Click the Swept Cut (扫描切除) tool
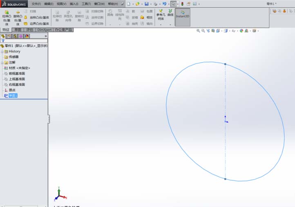Screen dimensions: 295x207 coord(94,11)
